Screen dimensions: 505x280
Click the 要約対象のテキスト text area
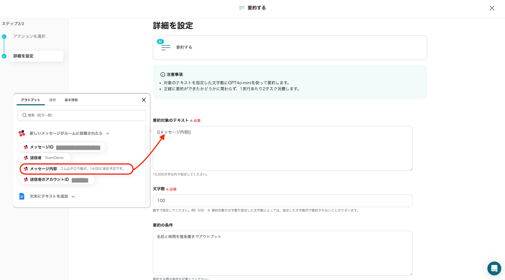pos(283,148)
